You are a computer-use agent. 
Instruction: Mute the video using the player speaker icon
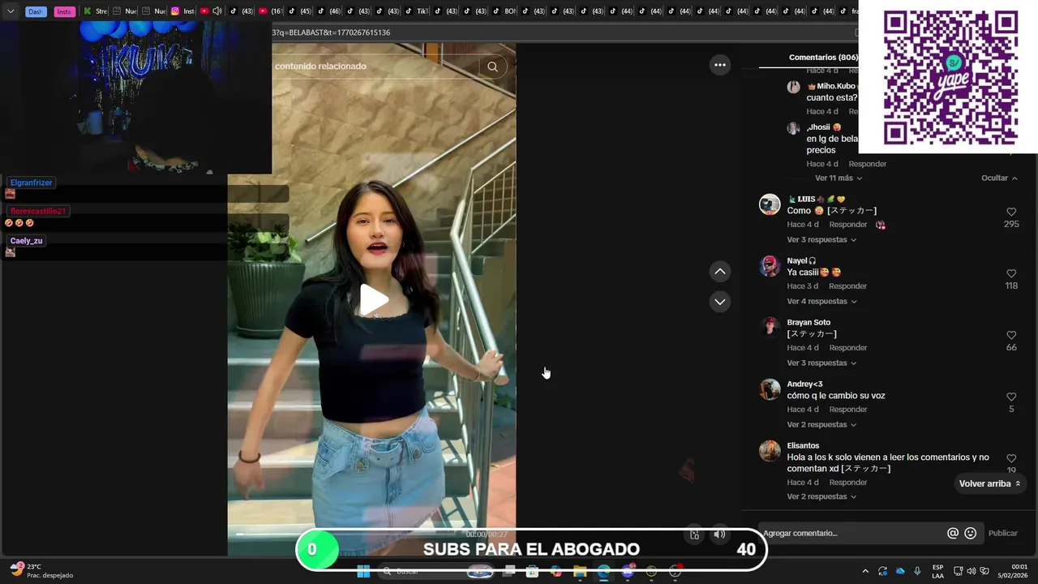pos(719,535)
